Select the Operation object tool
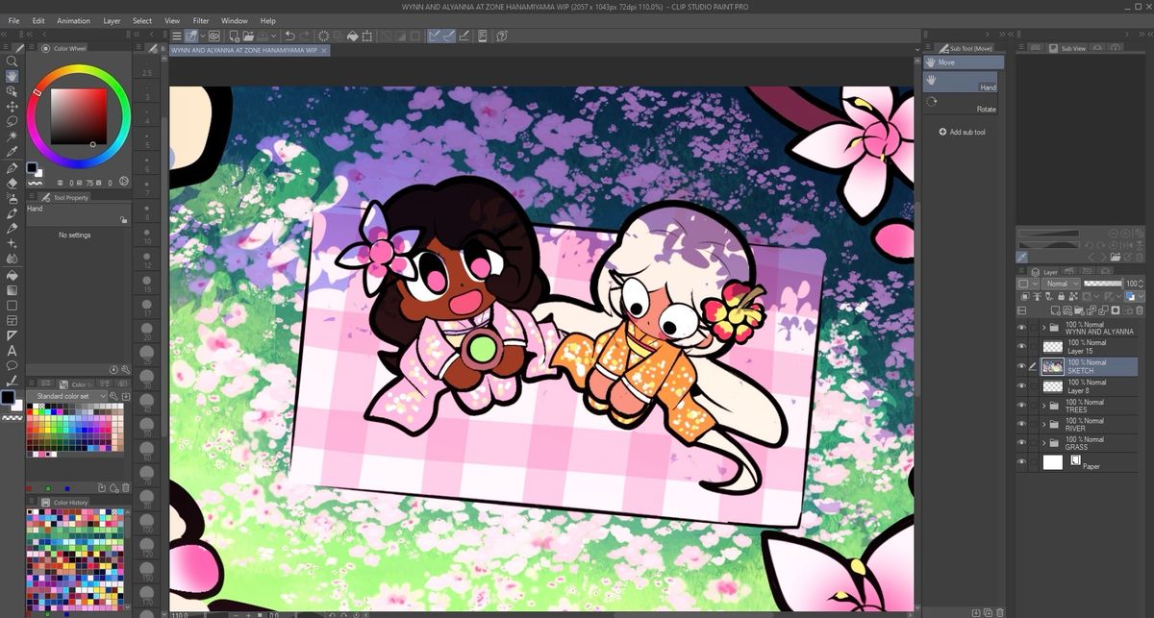Image resolution: width=1154 pixels, height=618 pixels. [12, 91]
